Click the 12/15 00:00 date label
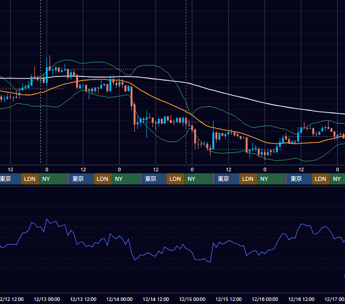This screenshot has width=345, height=304. [192, 299]
